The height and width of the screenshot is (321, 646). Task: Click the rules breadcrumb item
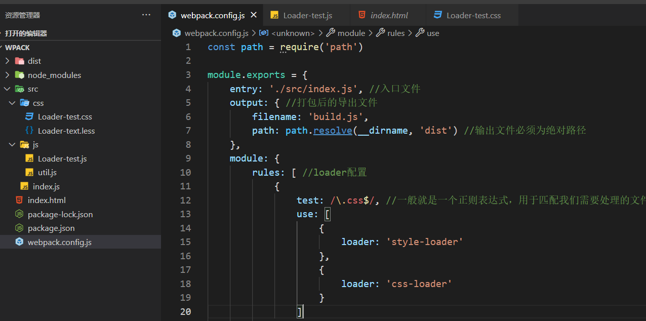pyautogui.click(x=395, y=33)
